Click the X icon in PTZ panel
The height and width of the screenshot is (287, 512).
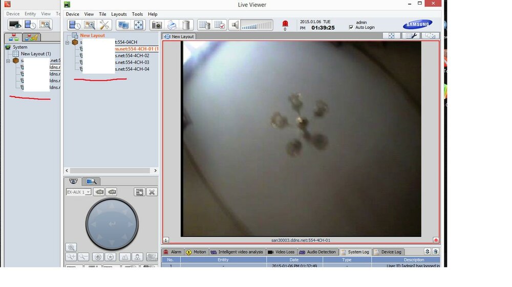click(x=152, y=192)
